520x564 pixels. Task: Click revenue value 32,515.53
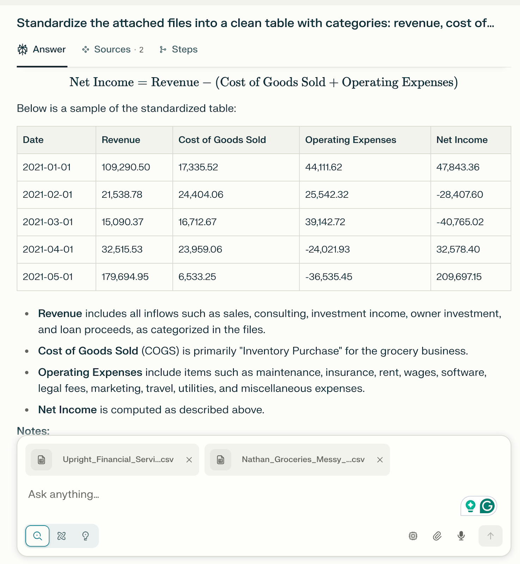tap(122, 250)
